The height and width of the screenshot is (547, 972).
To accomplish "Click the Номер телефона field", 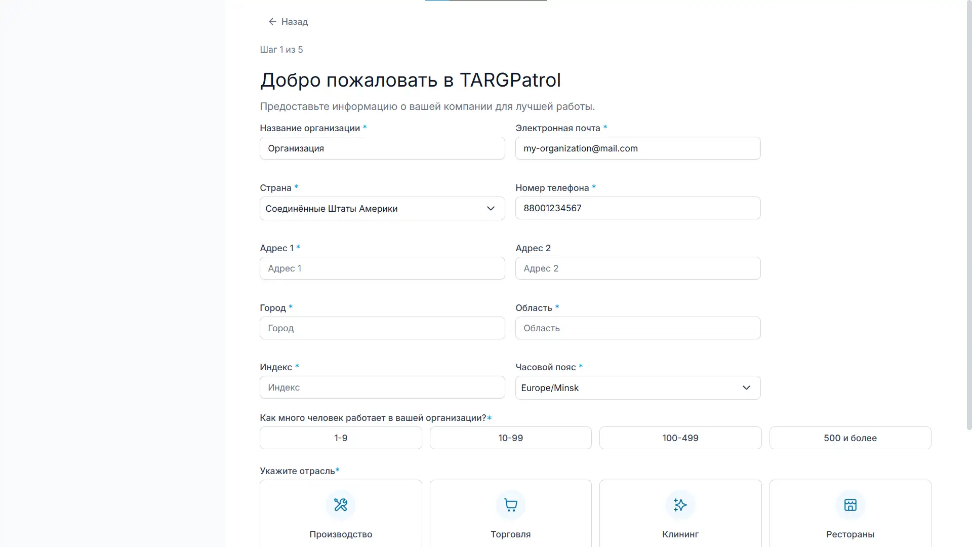I will tap(637, 208).
